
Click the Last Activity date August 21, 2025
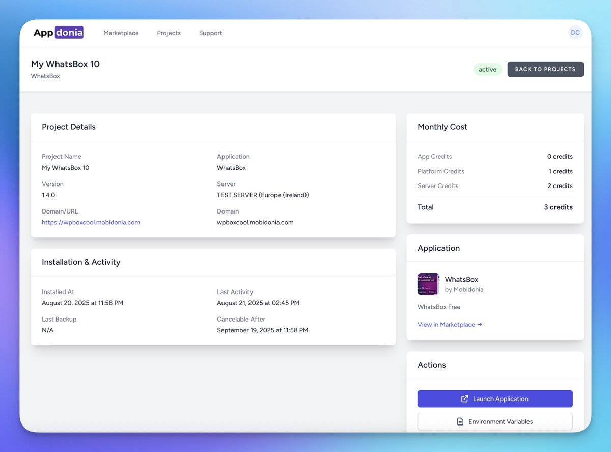(258, 303)
